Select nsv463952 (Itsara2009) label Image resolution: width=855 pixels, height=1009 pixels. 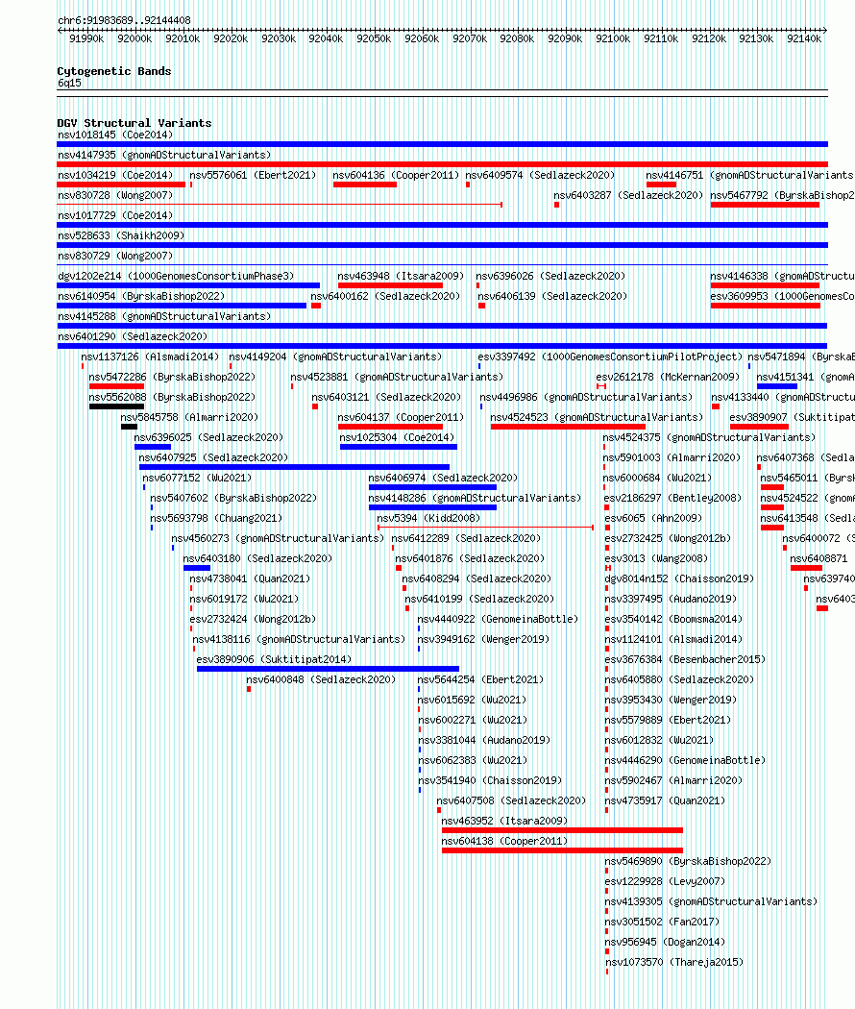505,821
